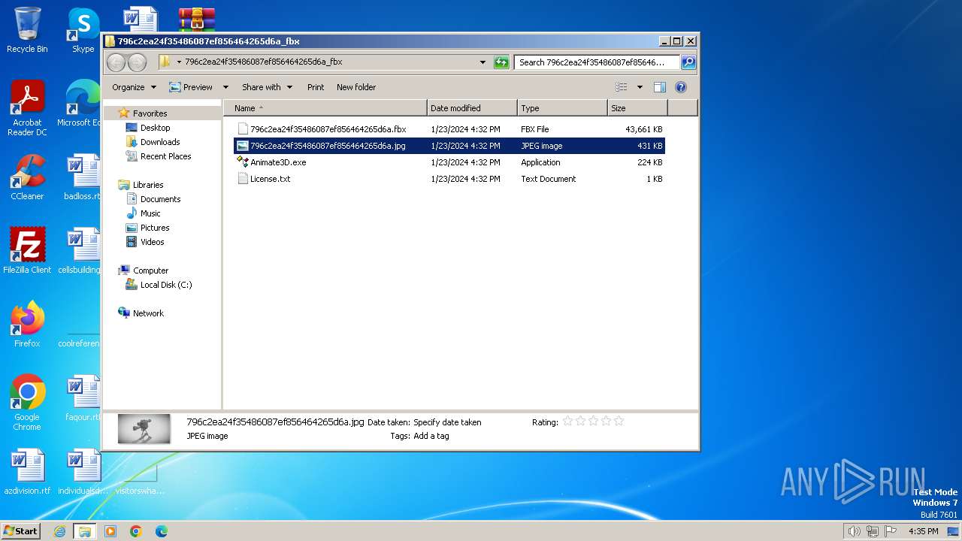Viewport: 962px width, 541px height.
Task: Expand the Preview button dropdown arrow
Action: tap(225, 87)
